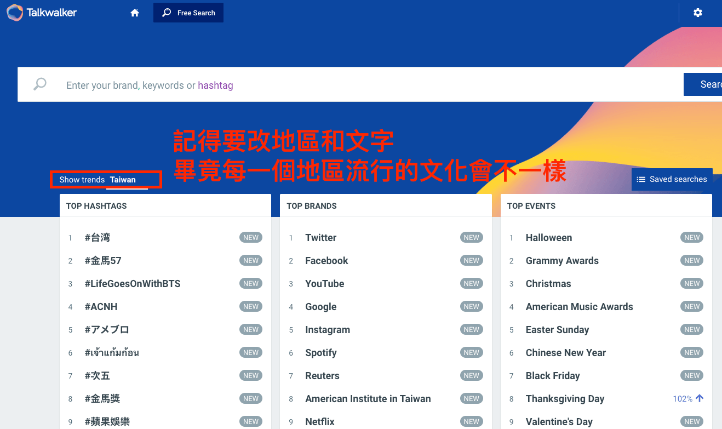The image size is (722, 429).
Task: Click NEW badge next to Halloween
Action: pos(692,238)
